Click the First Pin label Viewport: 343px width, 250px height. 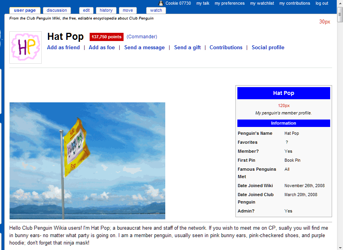coord(246,160)
